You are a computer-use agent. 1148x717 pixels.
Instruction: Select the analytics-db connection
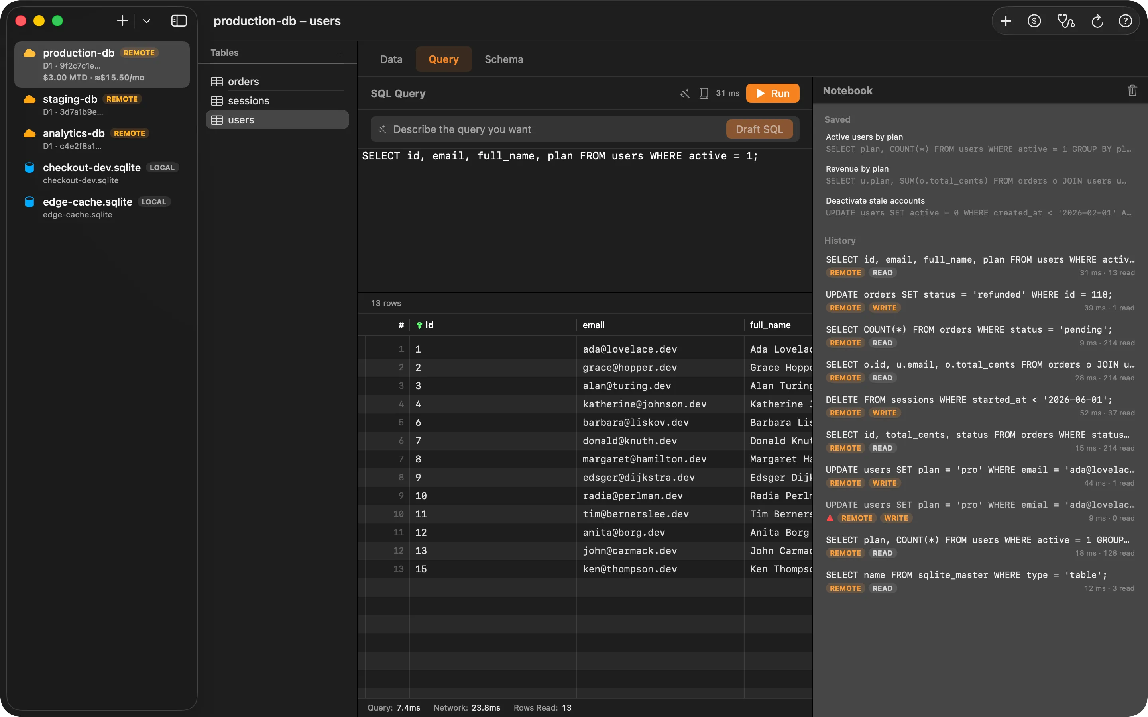coord(102,139)
